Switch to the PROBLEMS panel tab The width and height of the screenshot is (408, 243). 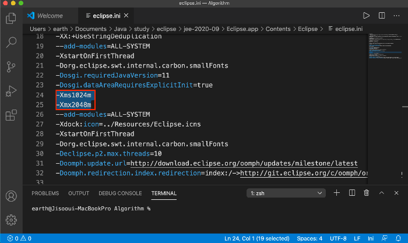(x=45, y=193)
